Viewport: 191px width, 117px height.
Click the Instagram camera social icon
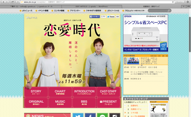115,115
